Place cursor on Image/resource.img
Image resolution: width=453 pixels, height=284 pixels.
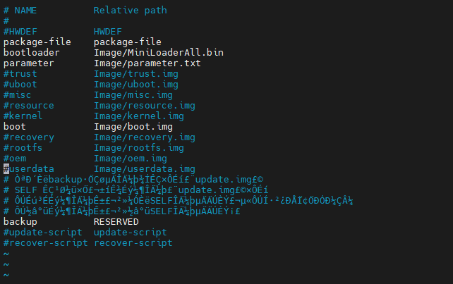point(145,106)
